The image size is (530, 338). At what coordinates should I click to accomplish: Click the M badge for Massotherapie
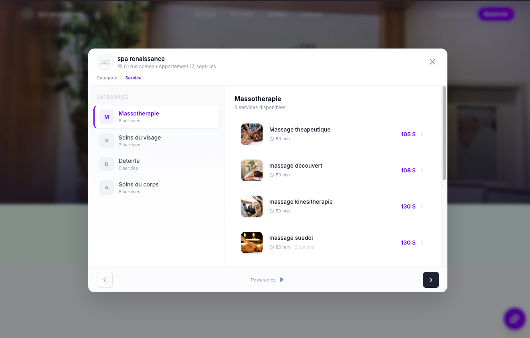click(107, 117)
